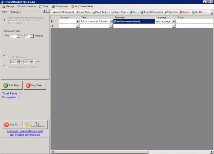This screenshot has width=214, height=154.
Task: Click the delay From value field
Action: tap(14, 36)
